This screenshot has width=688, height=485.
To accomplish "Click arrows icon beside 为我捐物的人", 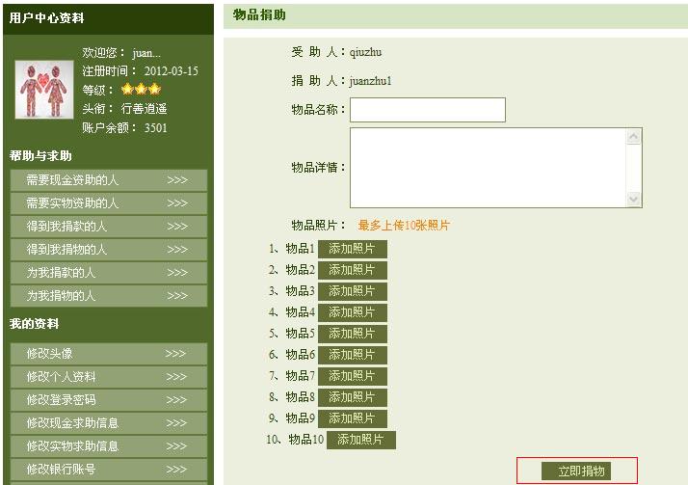I will click(177, 296).
